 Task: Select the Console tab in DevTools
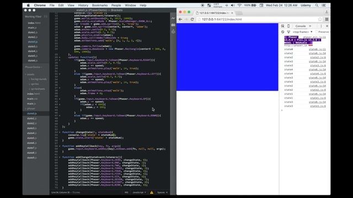point(301,26)
